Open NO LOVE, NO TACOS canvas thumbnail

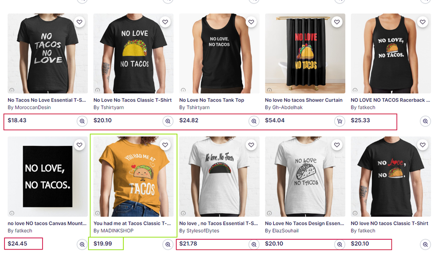click(x=47, y=177)
